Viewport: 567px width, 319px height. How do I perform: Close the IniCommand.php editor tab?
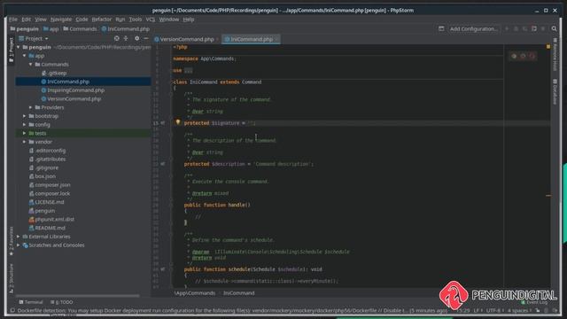276,39
